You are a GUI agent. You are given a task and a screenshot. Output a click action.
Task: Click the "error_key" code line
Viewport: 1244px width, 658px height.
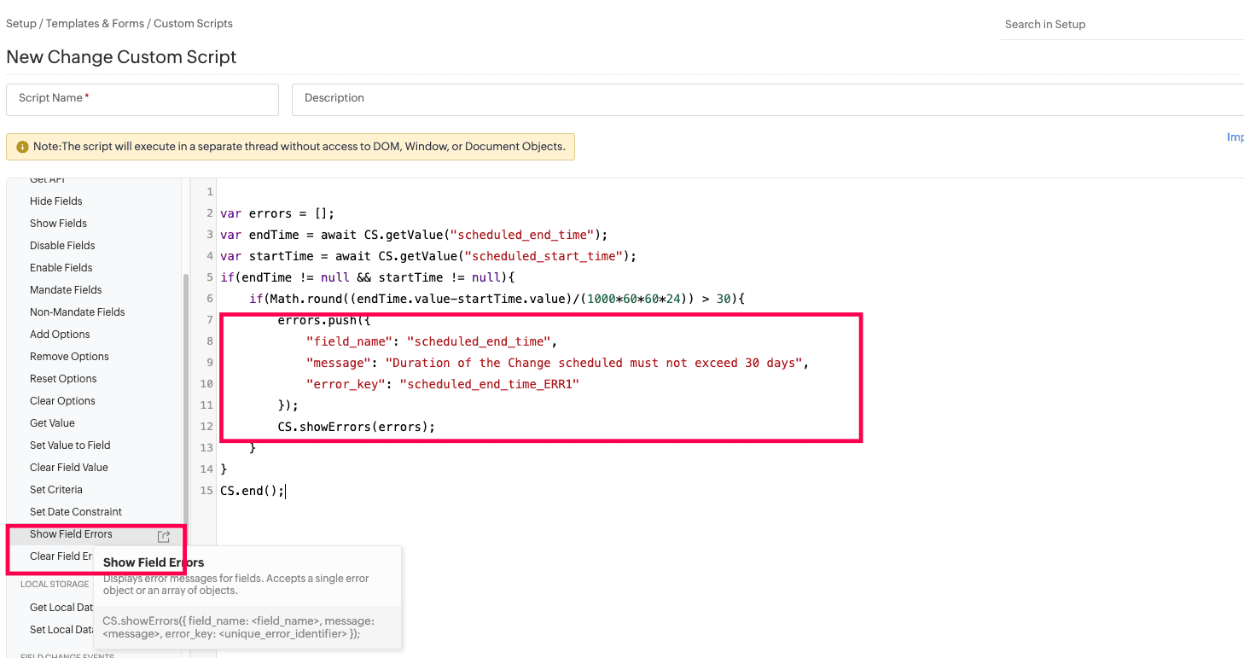click(x=443, y=384)
